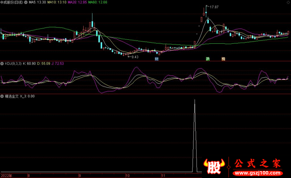The height and width of the screenshot is (178, 291).
Task: Click the KDJ(9,3,3) indicator name
Action: click(x=13, y=63)
